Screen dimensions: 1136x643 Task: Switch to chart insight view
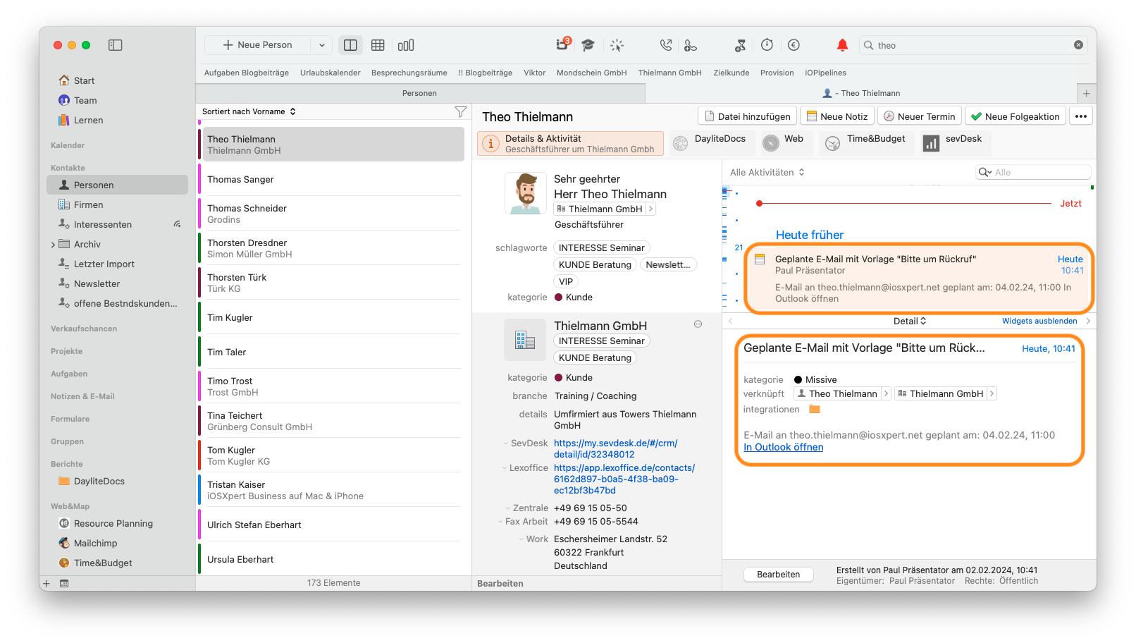(x=406, y=45)
